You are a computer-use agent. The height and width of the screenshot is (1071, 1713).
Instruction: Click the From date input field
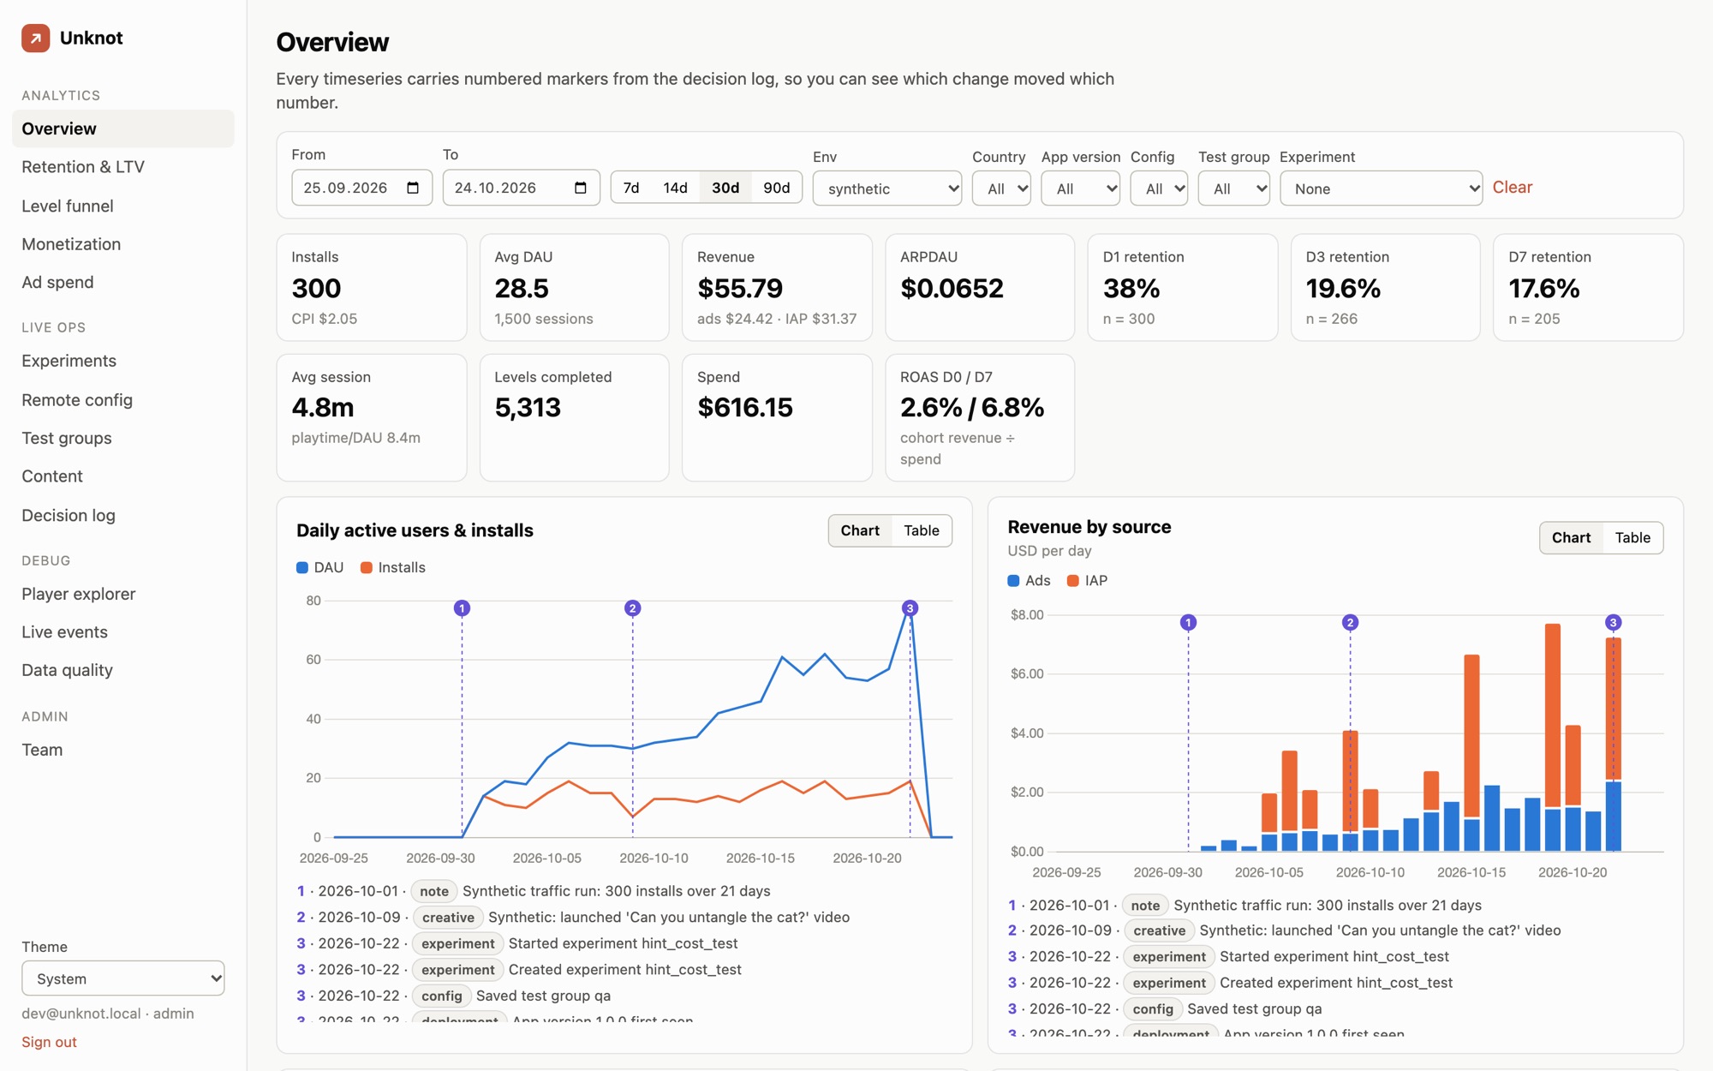[361, 188]
